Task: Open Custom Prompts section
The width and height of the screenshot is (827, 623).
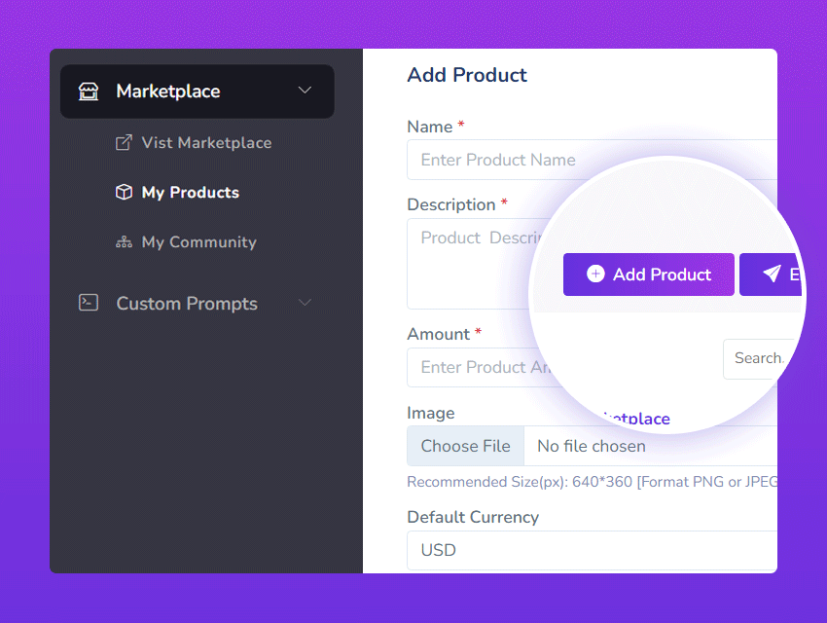Action: (x=187, y=304)
